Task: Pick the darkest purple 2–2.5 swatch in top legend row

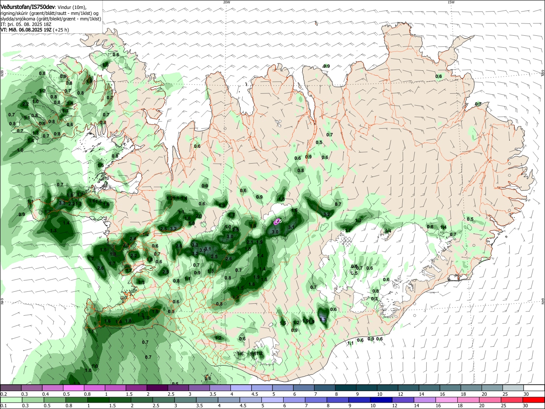Action: pos(157,388)
